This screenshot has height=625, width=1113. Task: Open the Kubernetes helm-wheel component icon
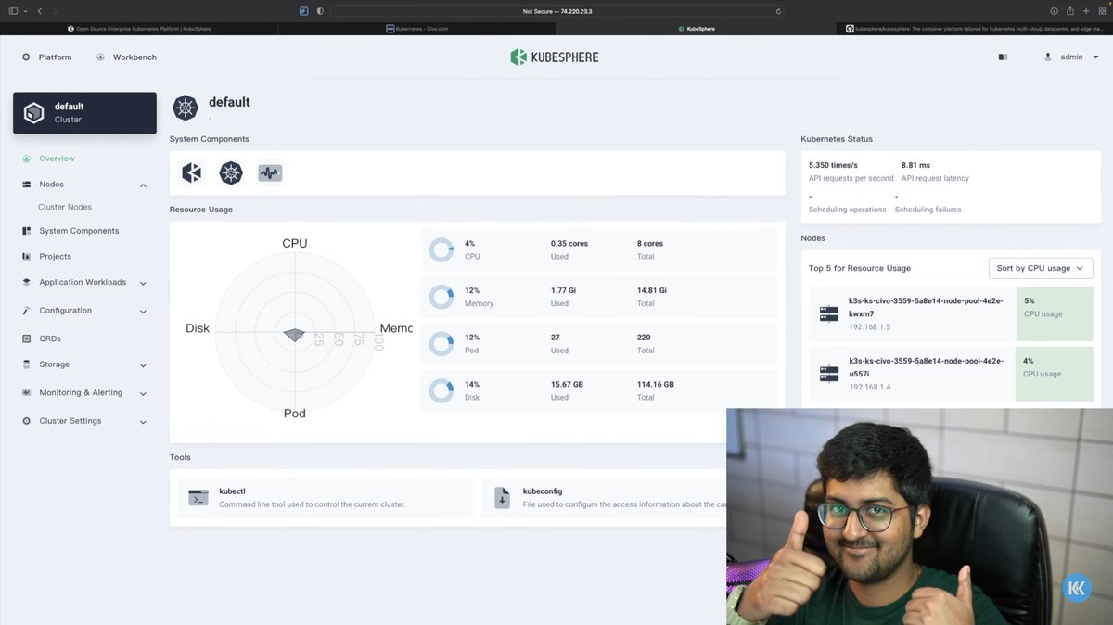(x=231, y=172)
